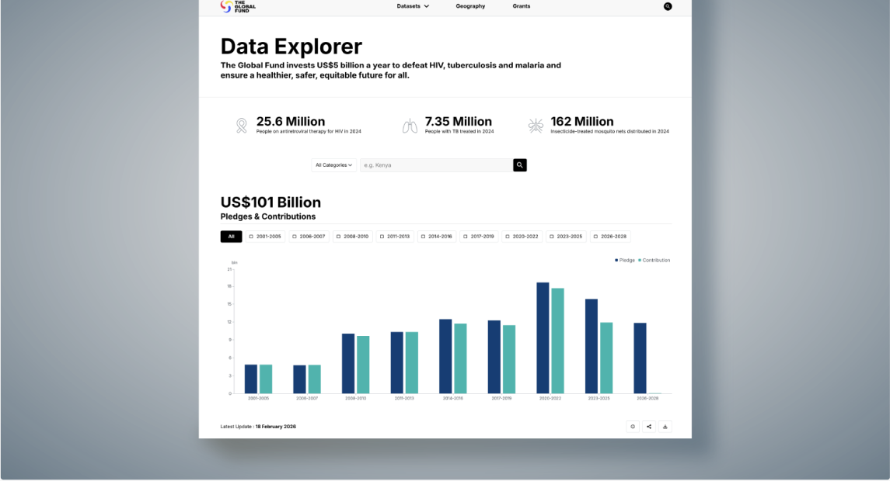Focus the 'e.g. Kenya' search field
Screen dimensions: 890x481
coord(436,165)
